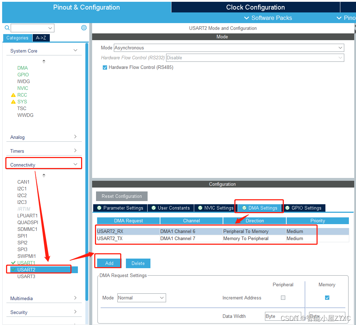
Task: Click the up-down sort arrow under System Core
Action: 44,61
